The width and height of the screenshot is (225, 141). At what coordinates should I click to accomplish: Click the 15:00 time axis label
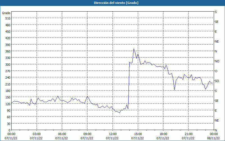138,134
